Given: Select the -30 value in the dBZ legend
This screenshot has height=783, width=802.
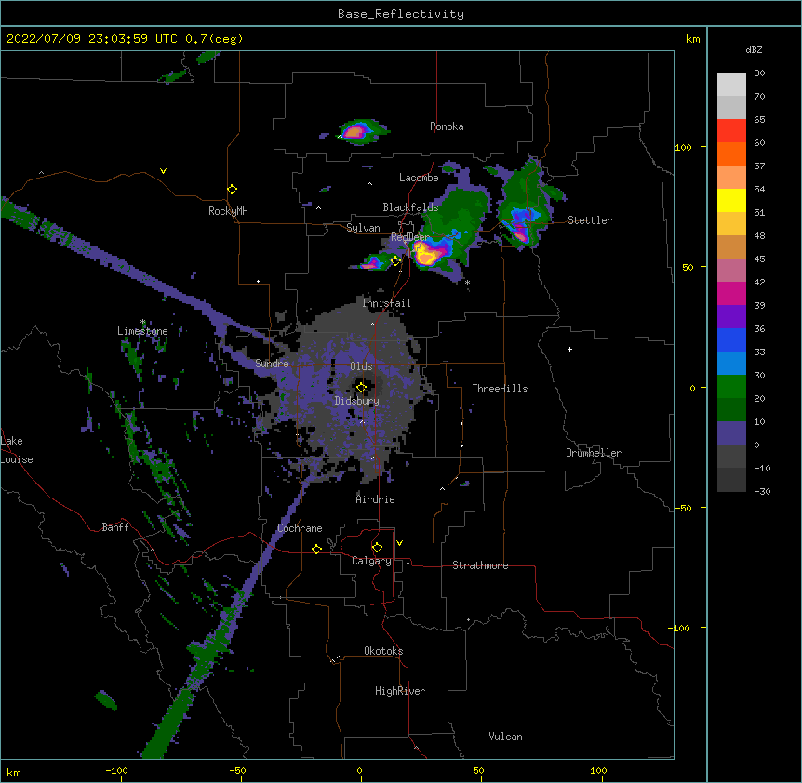Looking at the screenshot, I should tap(762, 492).
